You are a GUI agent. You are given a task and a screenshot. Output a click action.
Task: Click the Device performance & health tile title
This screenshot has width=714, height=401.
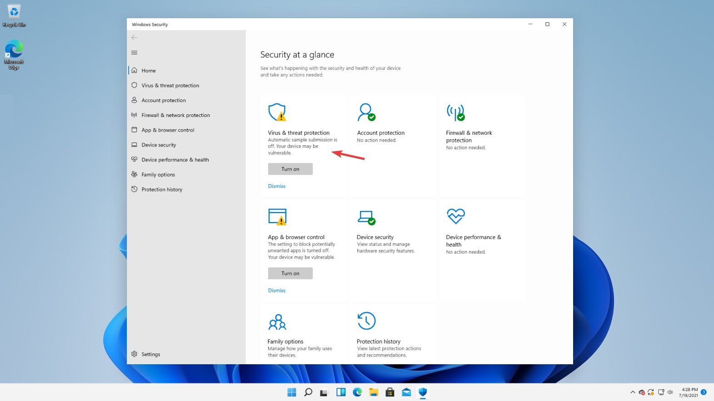[x=474, y=241]
